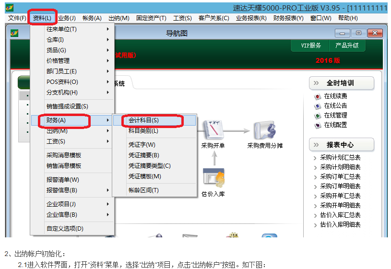Open 采购开单明细表 report link
This screenshot has height=269, width=391.
[340, 205]
